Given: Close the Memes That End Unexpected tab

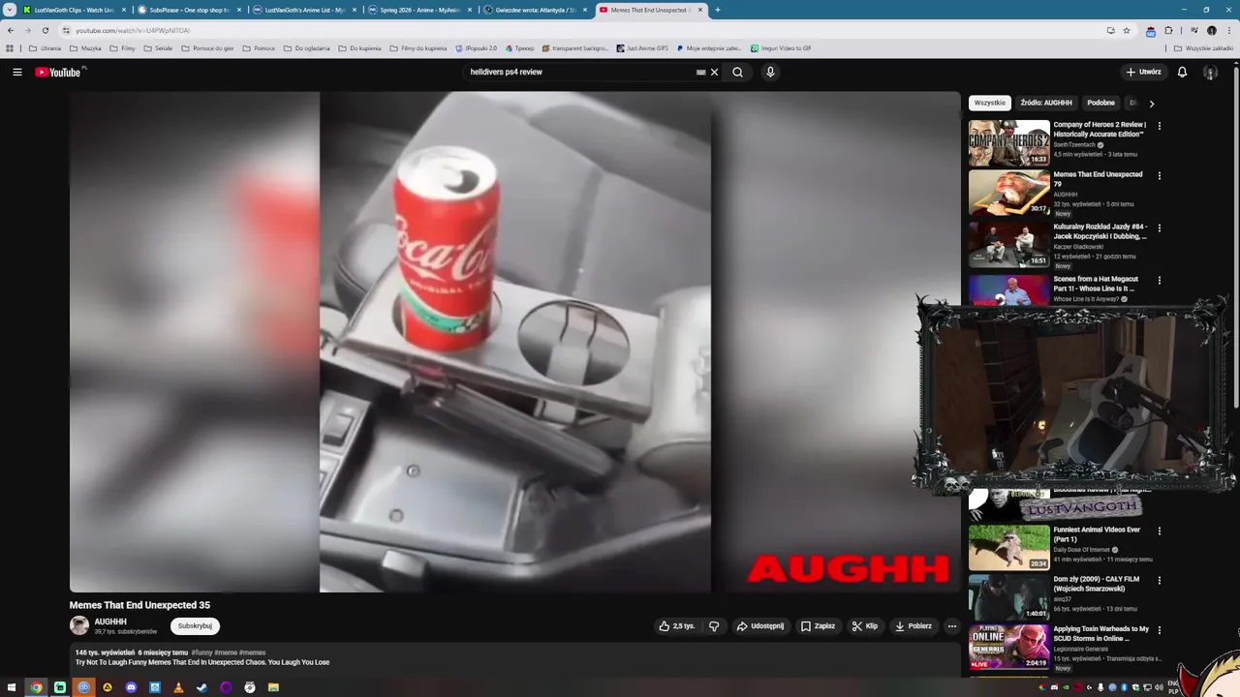Looking at the screenshot, I should pyautogui.click(x=699, y=10).
